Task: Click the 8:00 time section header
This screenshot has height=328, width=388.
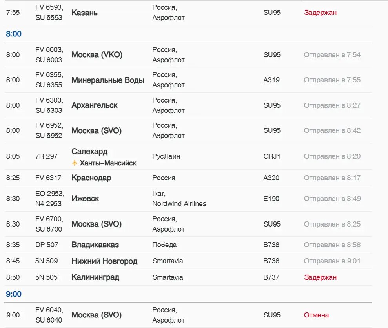Action: [14, 34]
